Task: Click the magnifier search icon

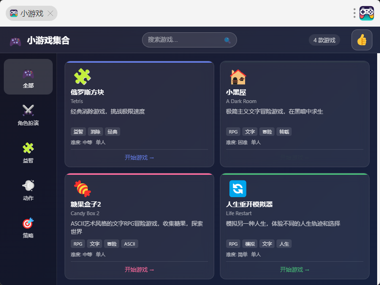Action: pyautogui.click(x=227, y=40)
